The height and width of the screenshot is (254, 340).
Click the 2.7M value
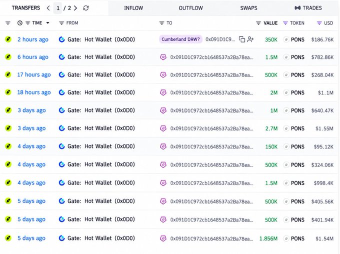pos(271,128)
